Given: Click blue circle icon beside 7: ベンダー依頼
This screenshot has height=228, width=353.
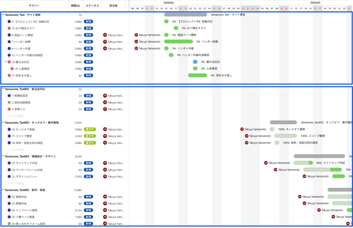Looking at the screenshot, I should 9,42.
